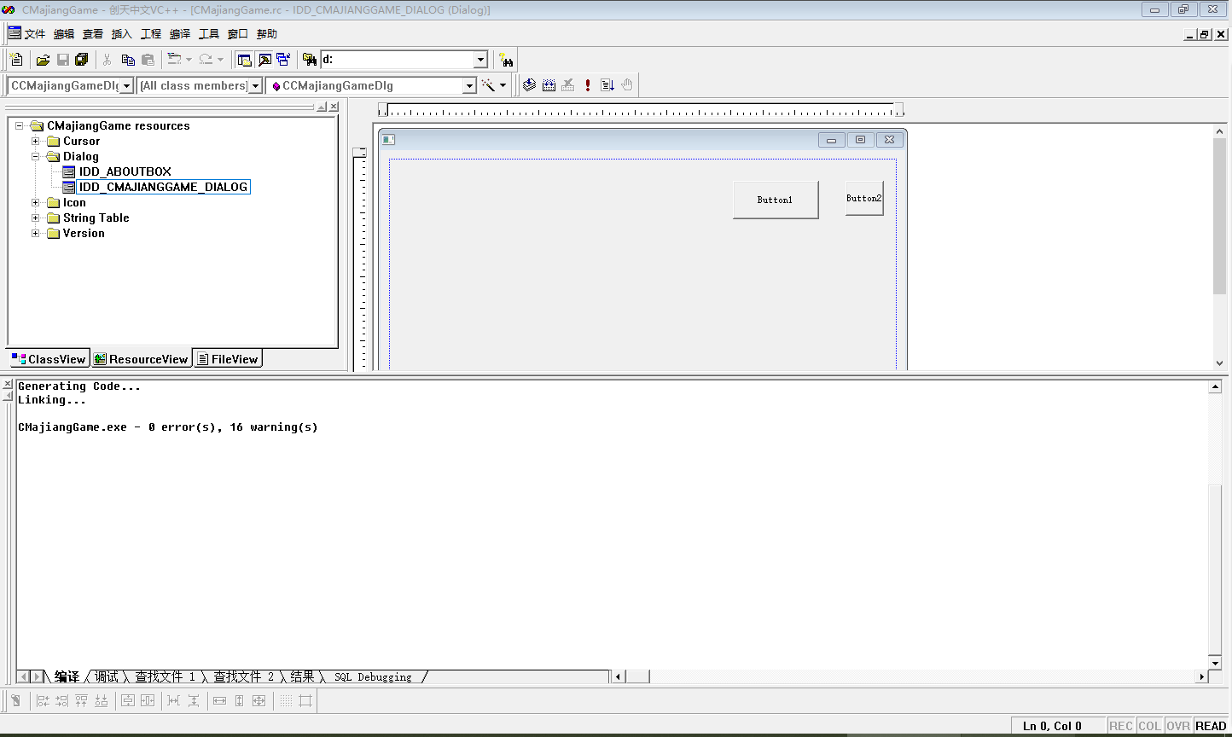Select Button1 in dialog editor

(776, 200)
